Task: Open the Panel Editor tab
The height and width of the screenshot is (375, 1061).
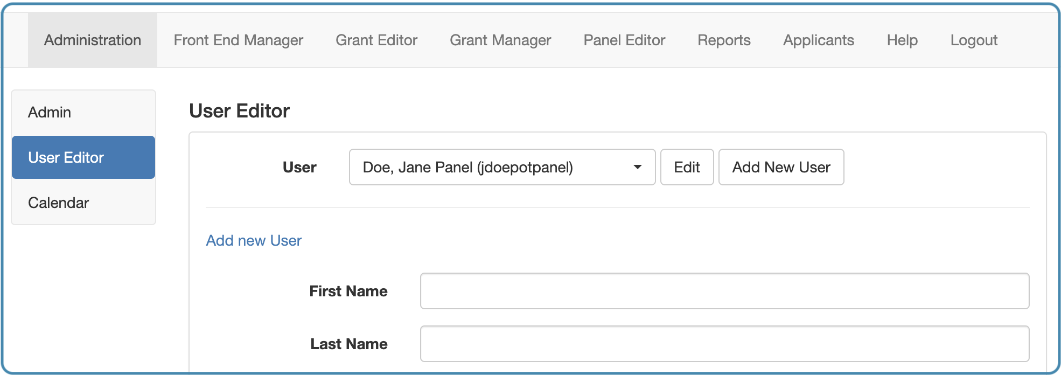Action: tap(624, 40)
